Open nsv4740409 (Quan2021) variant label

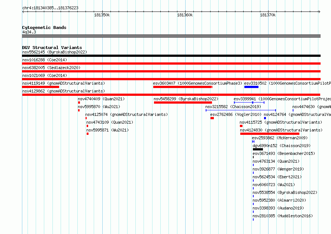[101, 99]
